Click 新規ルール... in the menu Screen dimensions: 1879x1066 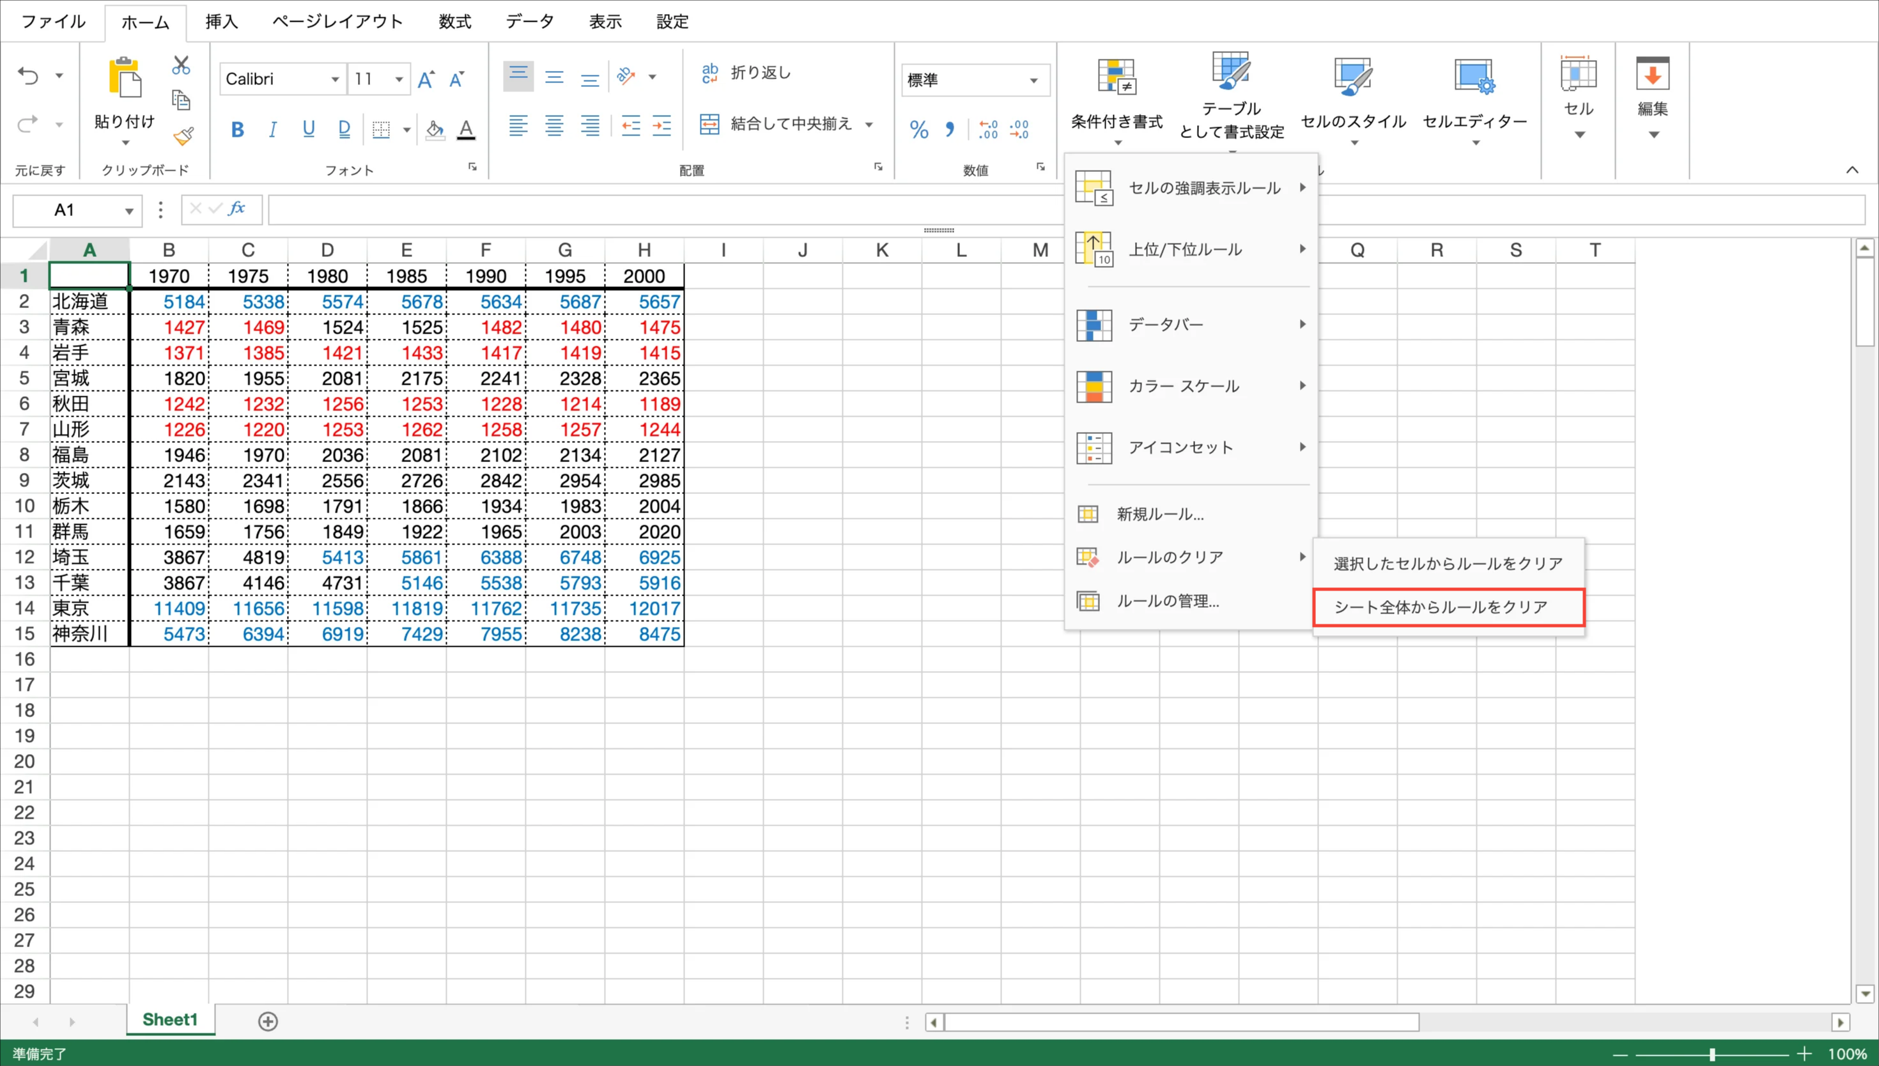click(x=1159, y=514)
